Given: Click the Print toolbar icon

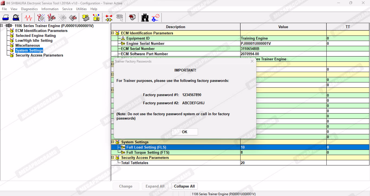Looking at the screenshot, I should pyautogui.click(x=6, y=18).
